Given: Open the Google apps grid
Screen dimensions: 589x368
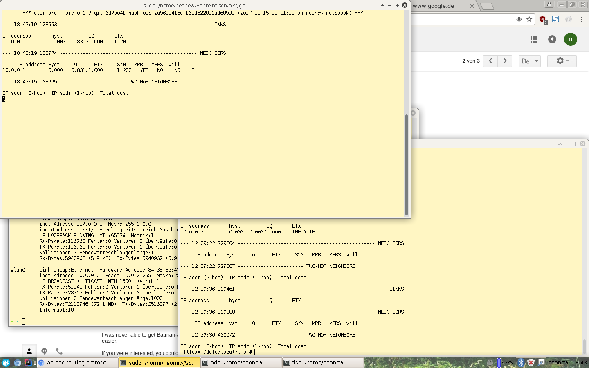Looking at the screenshot, I should tap(534, 39).
